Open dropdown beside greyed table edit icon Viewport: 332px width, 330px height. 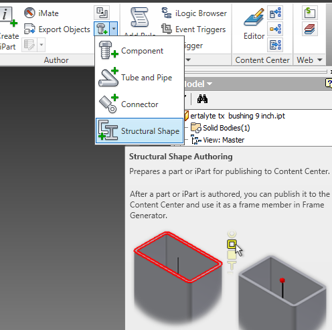pyautogui.click(x=41, y=45)
